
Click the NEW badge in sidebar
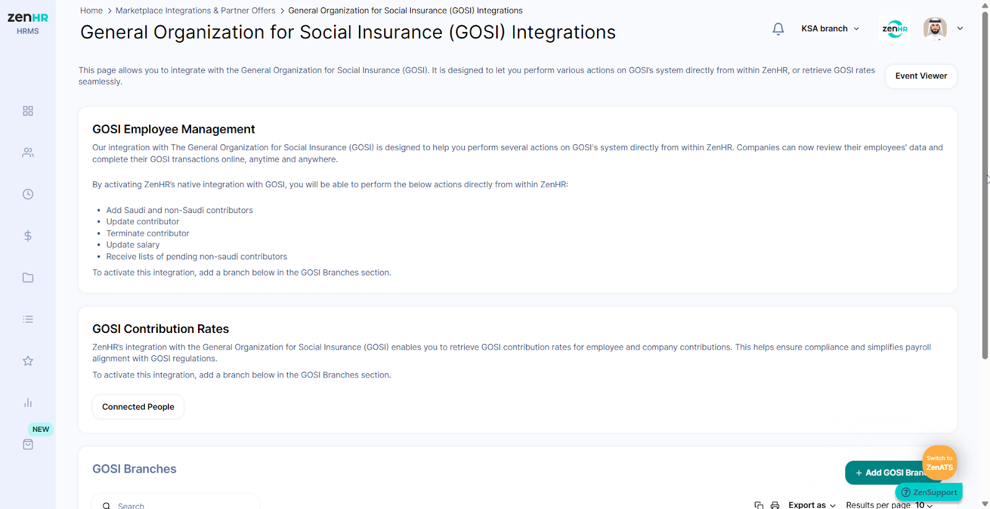click(x=41, y=429)
